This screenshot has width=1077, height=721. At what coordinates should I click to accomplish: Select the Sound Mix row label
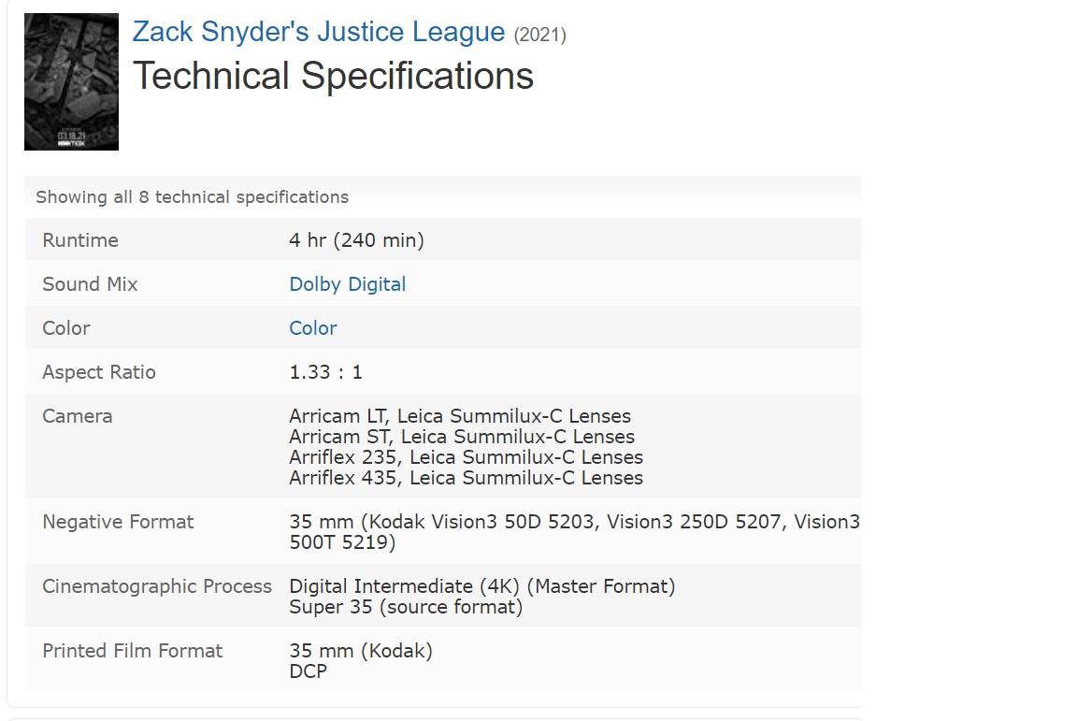coord(90,284)
